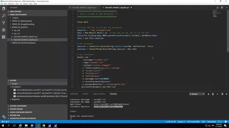The width and height of the screenshot is (229, 128).
Task: Open the Search view in activity bar
Action: [x=4, y=16]
